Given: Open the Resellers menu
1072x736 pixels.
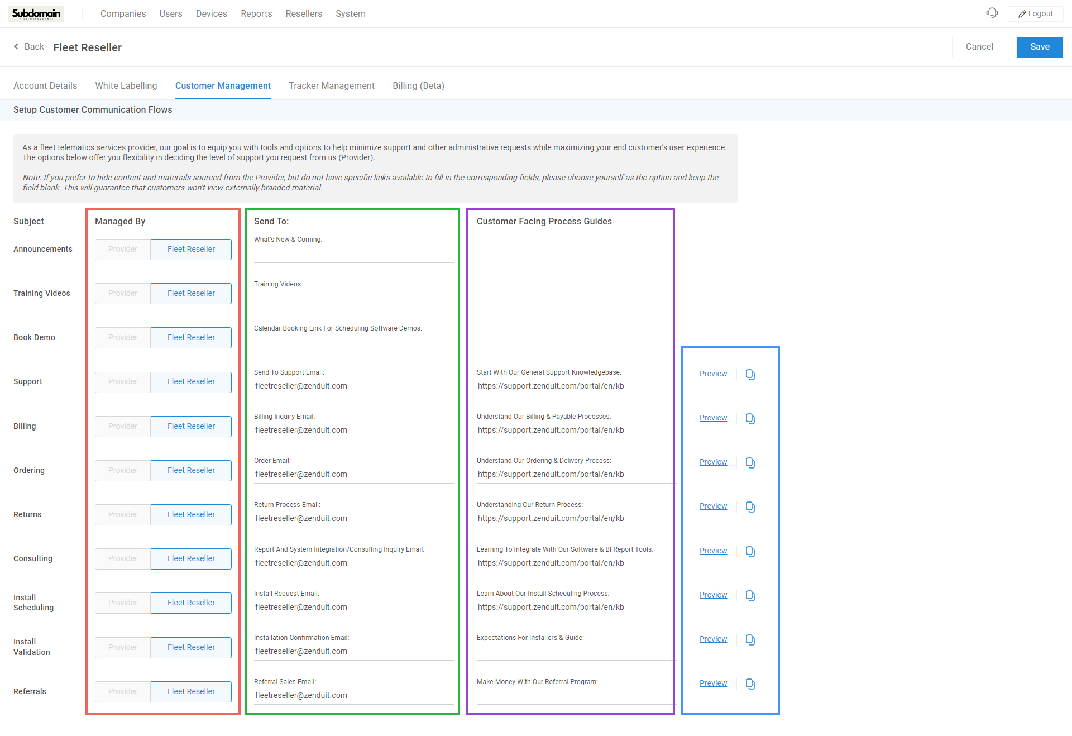Looking at the screenshot, I should pyautogui.click(x=303, y=14).
